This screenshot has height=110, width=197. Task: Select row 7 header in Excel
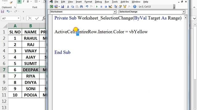point(4,70)
